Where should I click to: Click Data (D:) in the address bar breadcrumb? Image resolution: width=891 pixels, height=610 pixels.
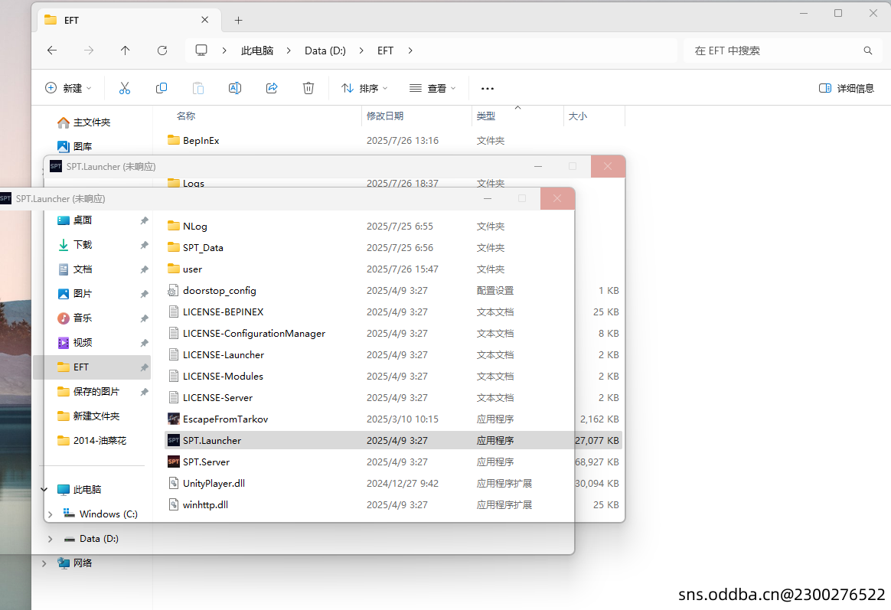coord(325,51)
